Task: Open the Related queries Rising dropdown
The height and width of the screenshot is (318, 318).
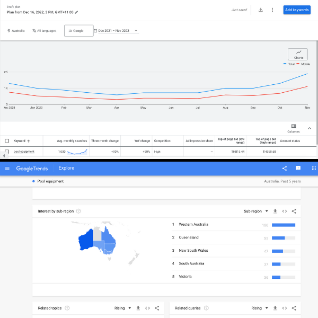Action: click(x=260, y=308)
